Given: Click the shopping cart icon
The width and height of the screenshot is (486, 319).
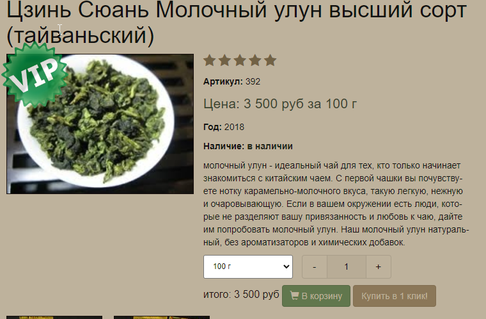Looking at the screenshot, I should (294, 295).
